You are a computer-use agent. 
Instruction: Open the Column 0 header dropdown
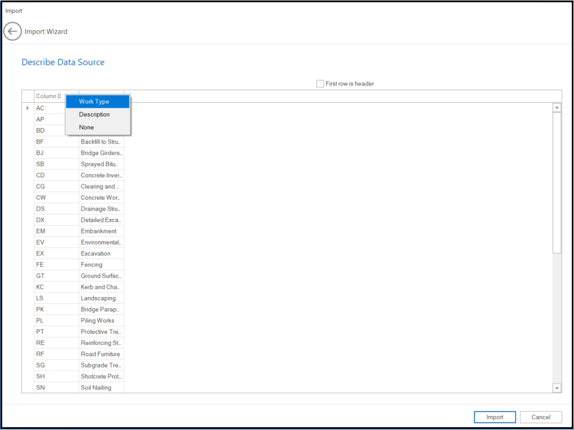(49, 96)
